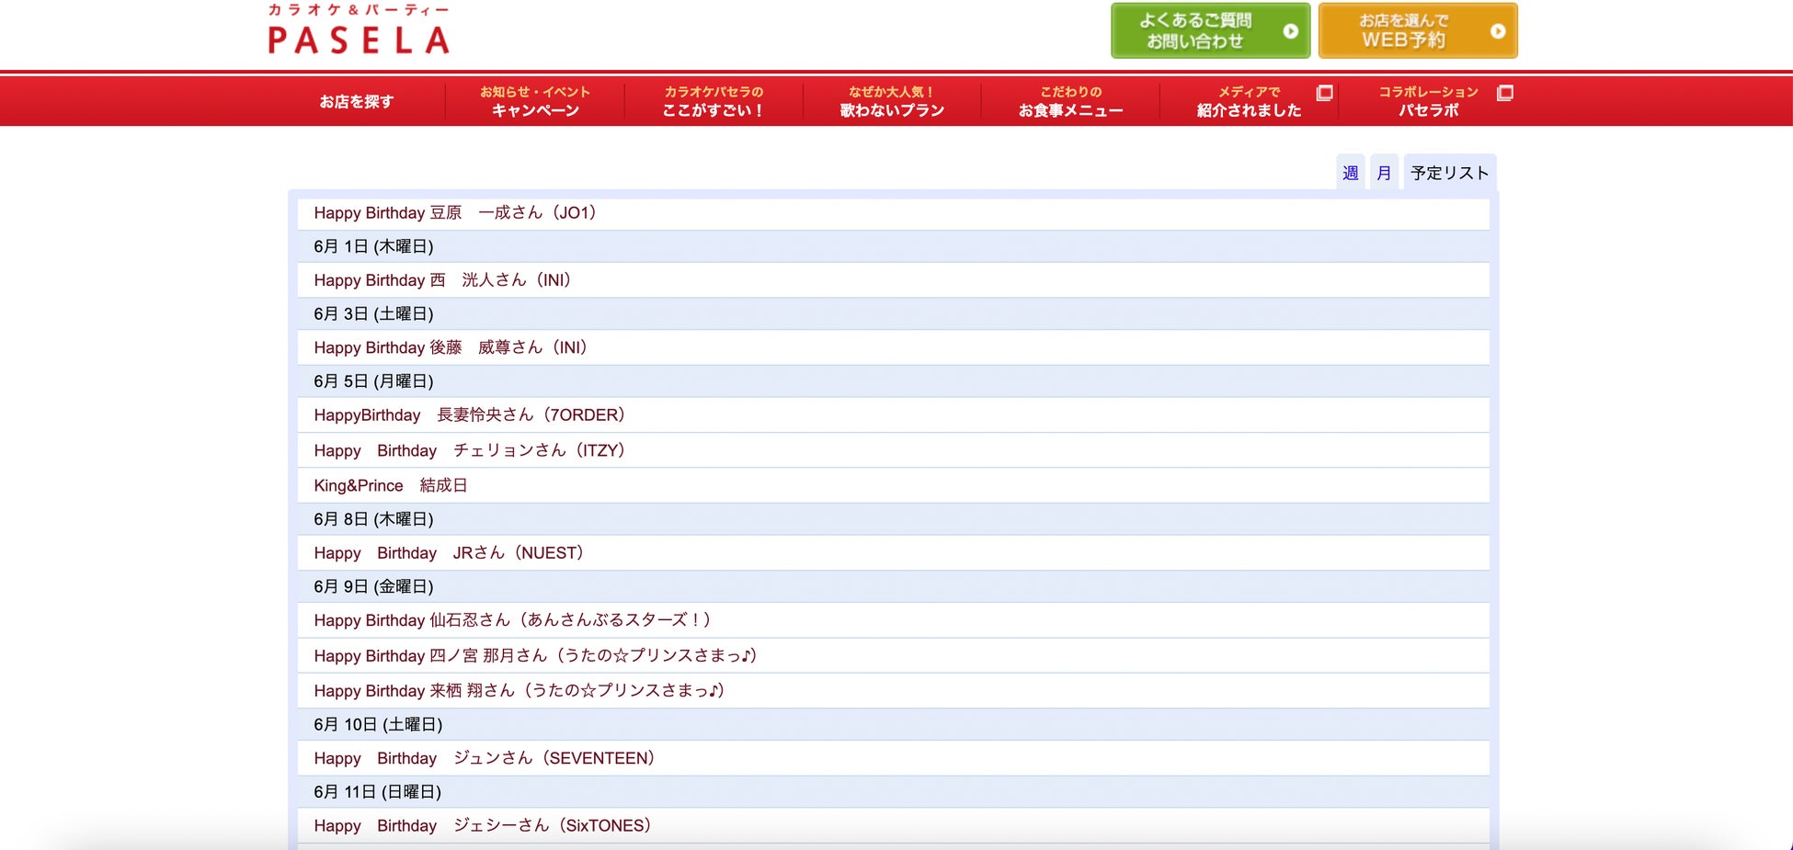Image resolution: width=1793 pixels, height=850 pixels.
Task: Click date header 6月 8日 (木曜日)
Action: coord(893,519)
